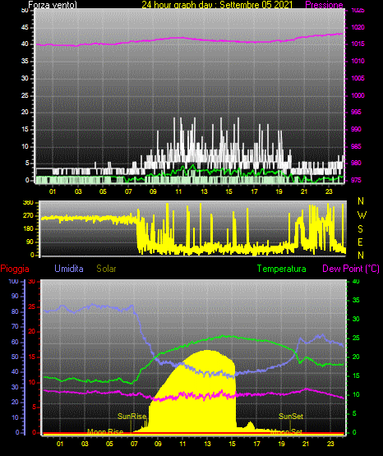Image resolution: width=383 pixels, height=456 pixels.
Task: Click the blue 'Umidita' legend label
Action: coord(69,268)
